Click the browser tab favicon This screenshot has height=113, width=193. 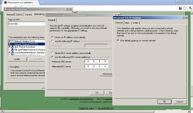coord(5,2)
